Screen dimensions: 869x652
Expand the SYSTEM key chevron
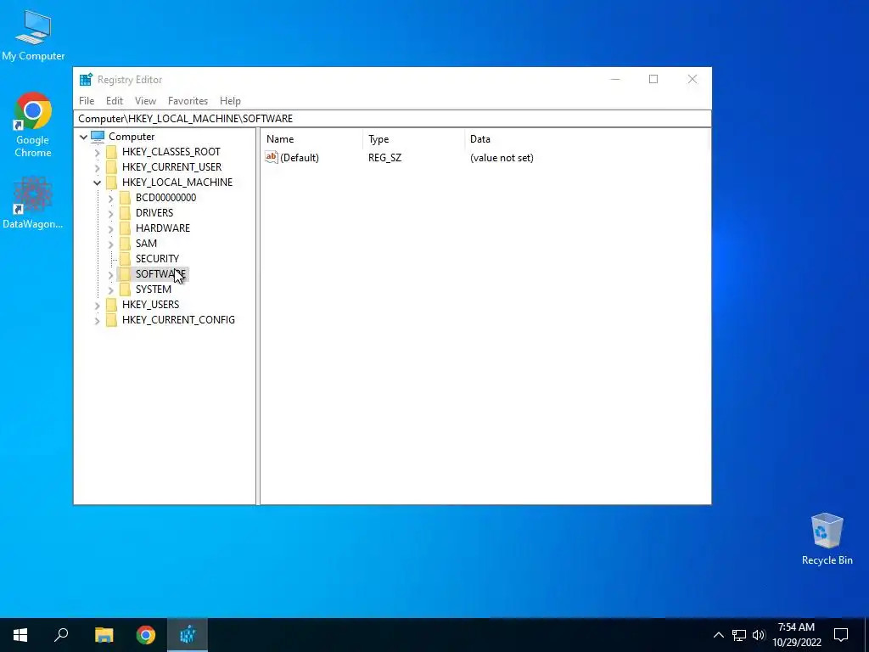[111, 289]
